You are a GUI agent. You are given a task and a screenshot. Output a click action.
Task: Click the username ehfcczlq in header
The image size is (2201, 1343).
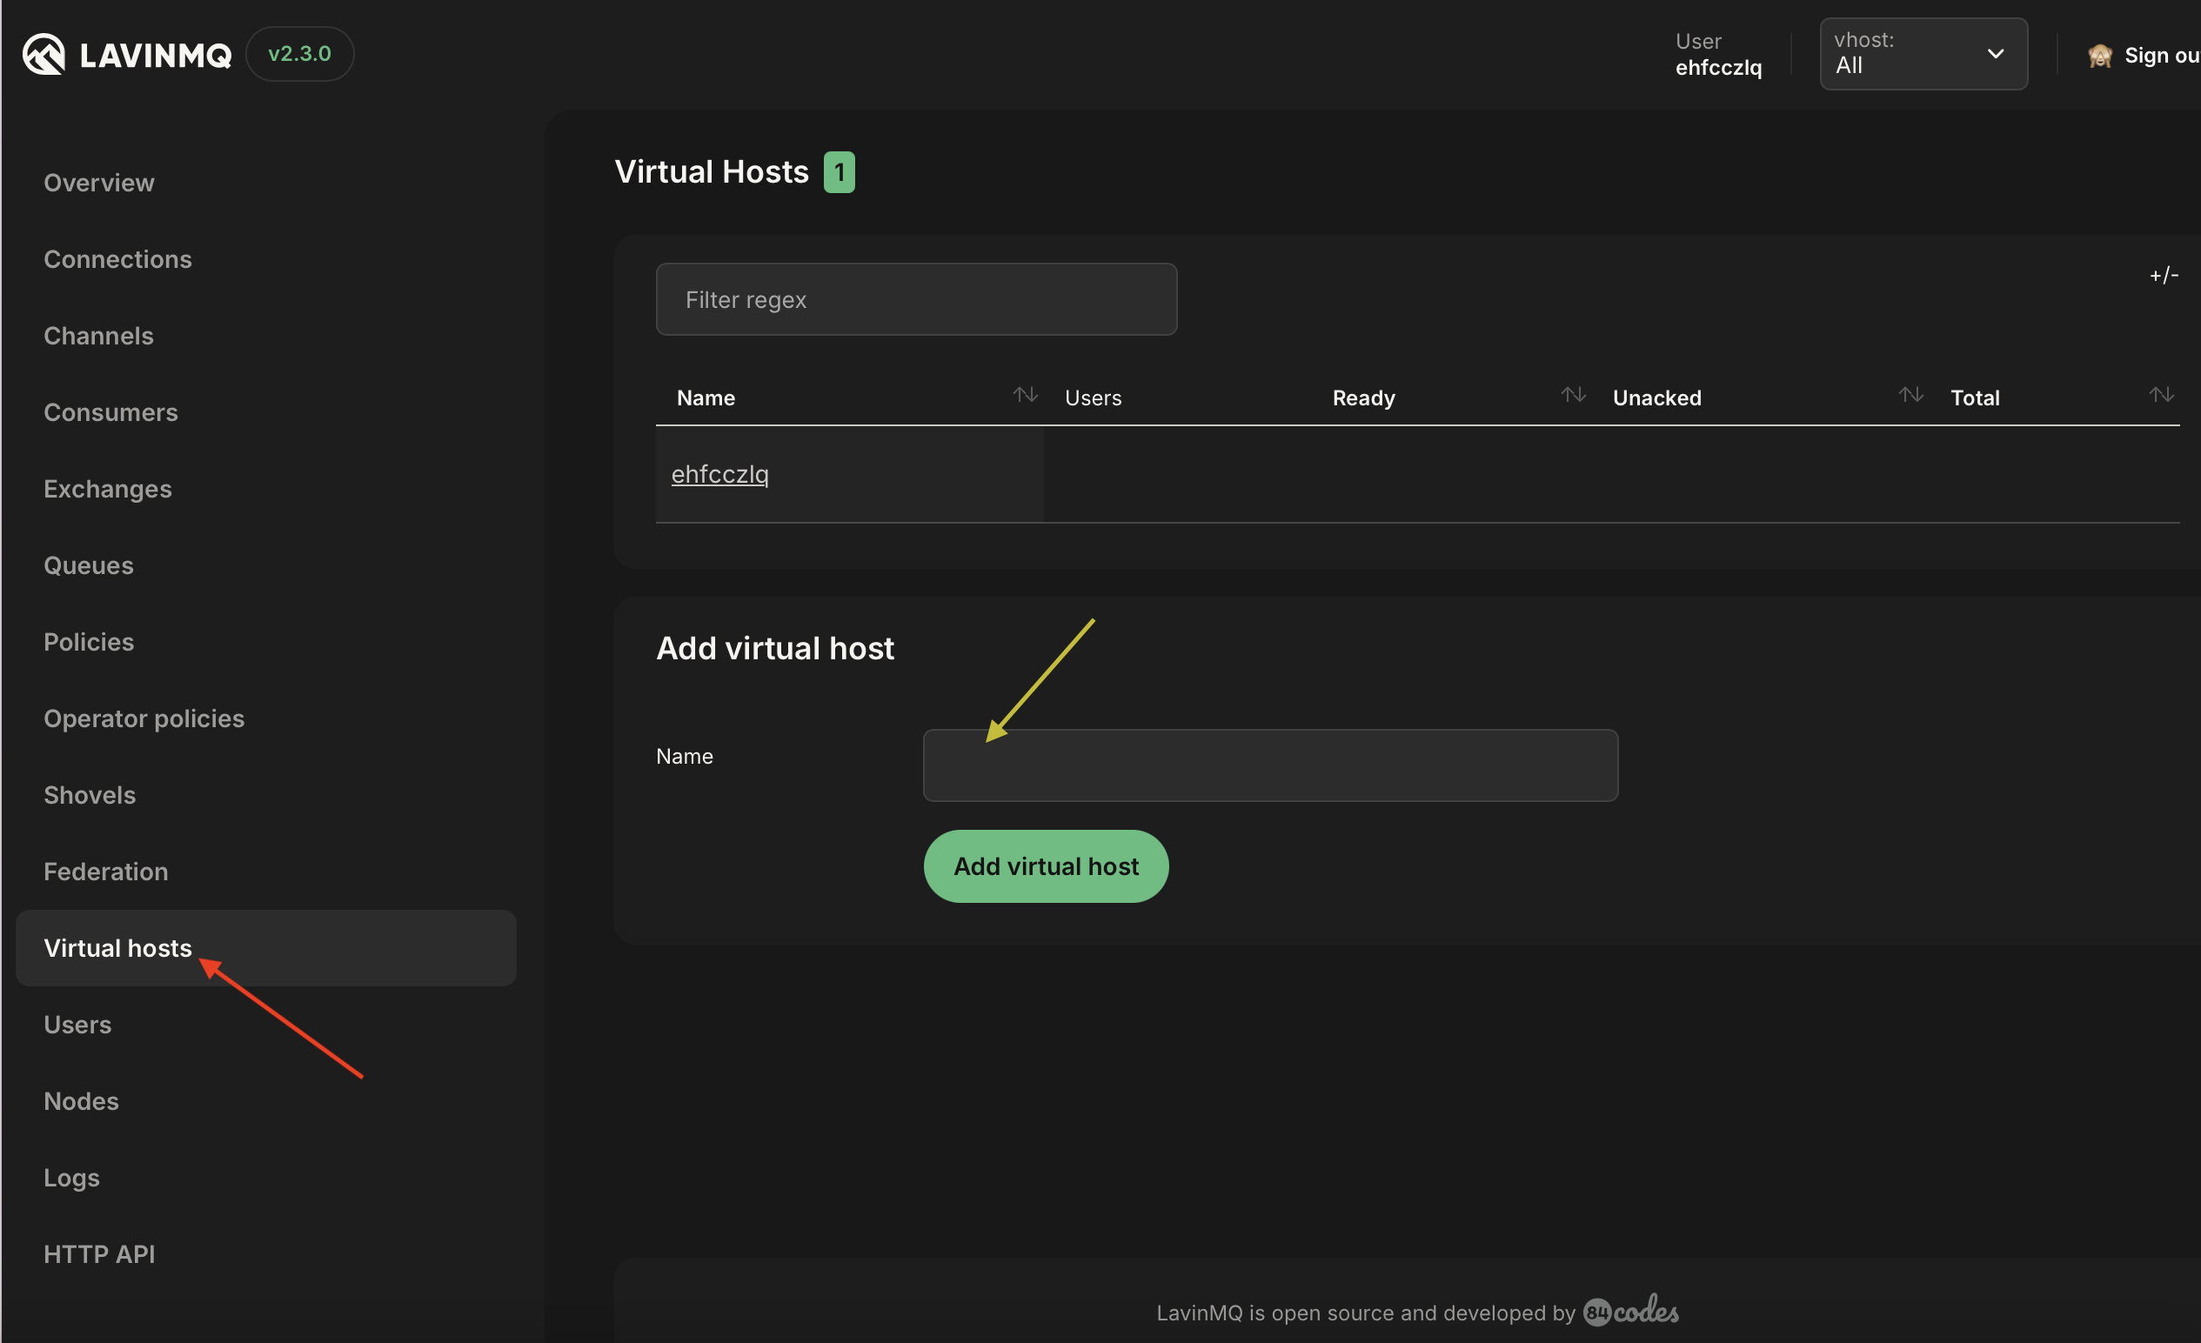[1718, 68]
